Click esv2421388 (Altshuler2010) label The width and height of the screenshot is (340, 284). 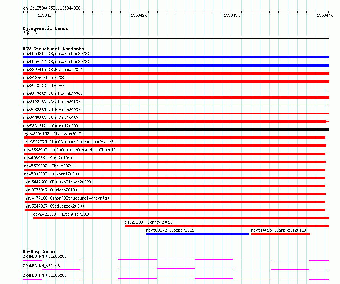(x=63, y=214)
